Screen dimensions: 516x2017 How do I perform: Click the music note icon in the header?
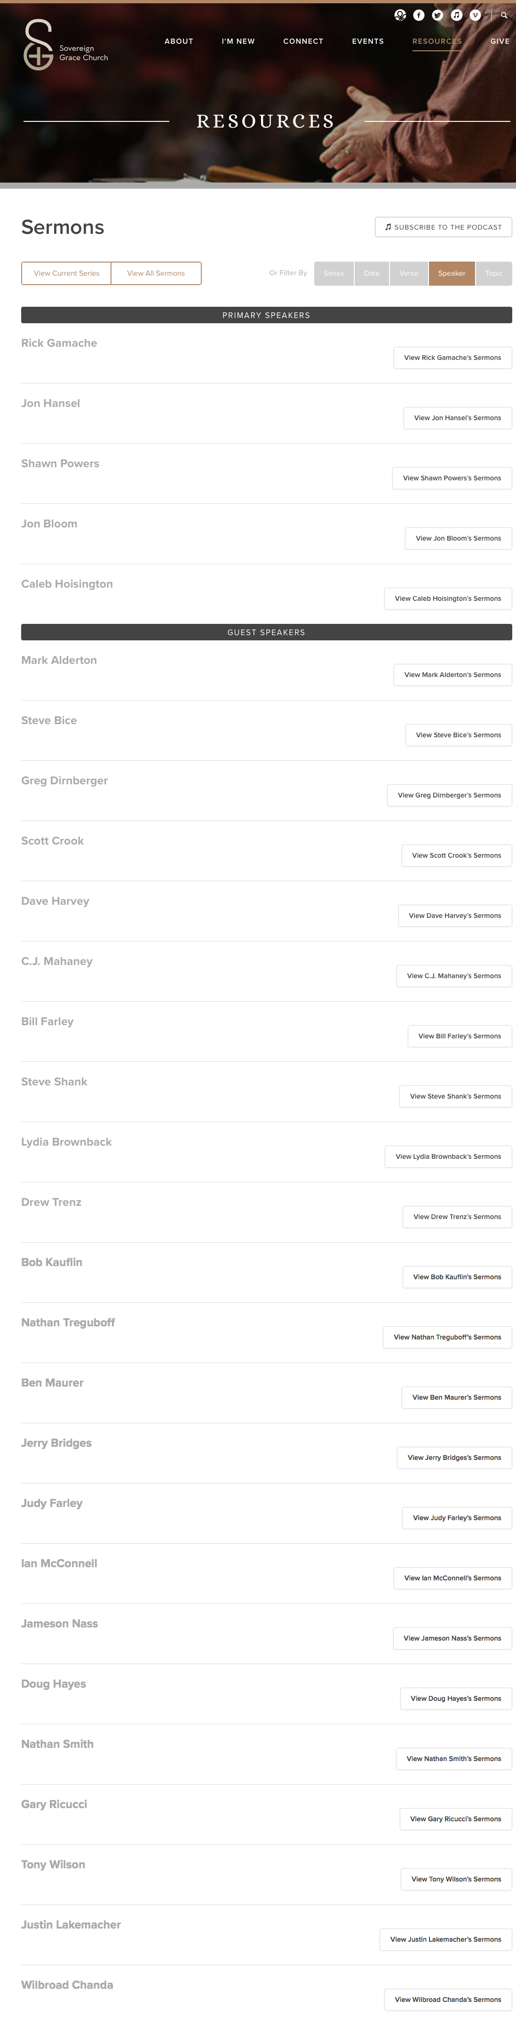point(456,15)
